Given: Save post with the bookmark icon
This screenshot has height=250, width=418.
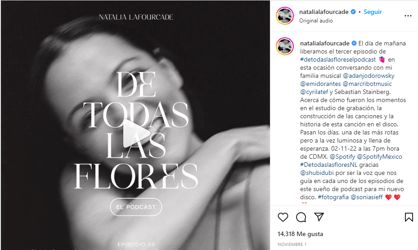Looking at the screenshot, I should (409, 217).
